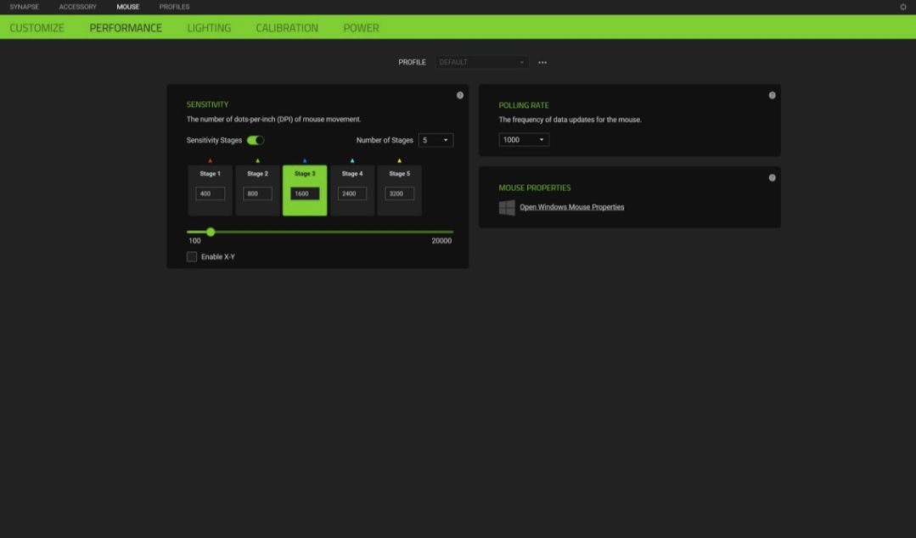Viewport: 916px width, 538px height.
Task: Select the active Stage 3 card
Action: (305, 190)
